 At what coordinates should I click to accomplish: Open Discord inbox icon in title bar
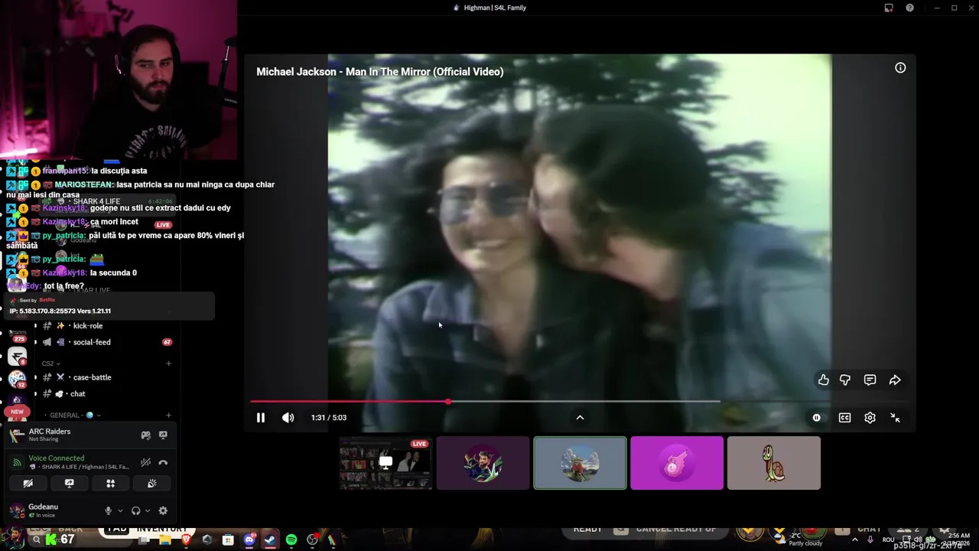889,8
